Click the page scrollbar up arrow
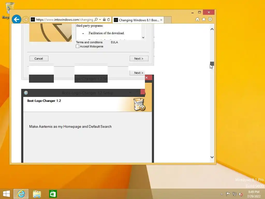The height and width of the screenshot is (199, 265). click(212, 29)
